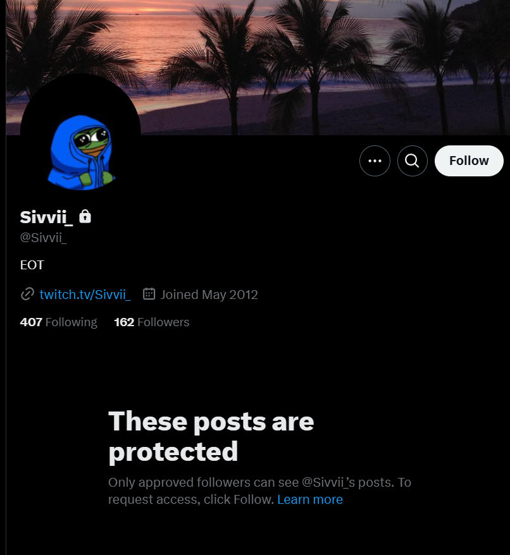View the 407 Following list
This screenshot has height=555, width=510.
click(58, 322)
